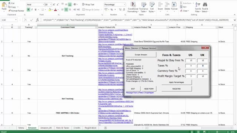Switch to the Amazon_UK sheet tab
This screenshot has width=237, height=133.
(46, 128)
